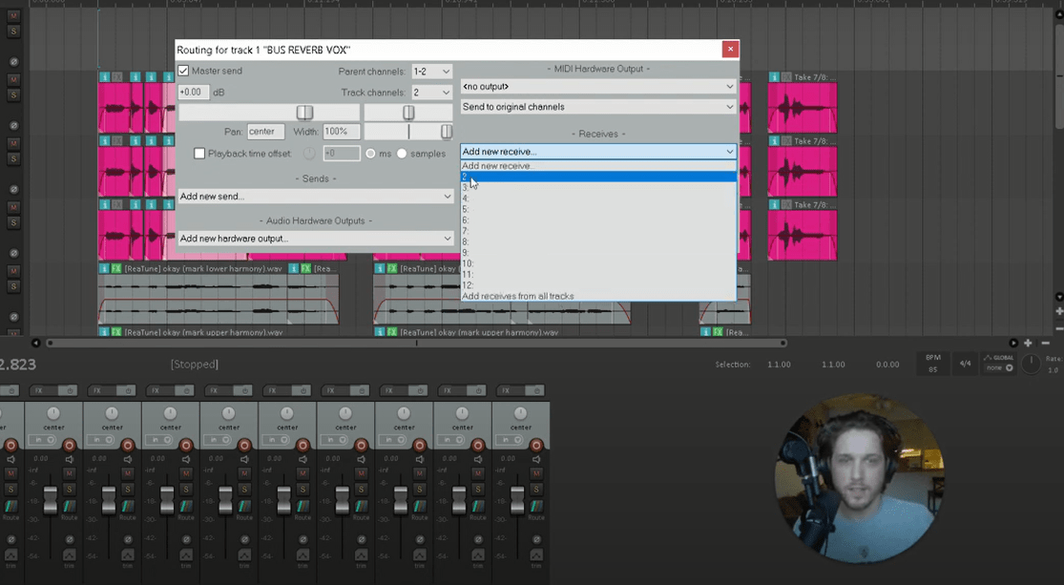Click the Pan center input field
The image size is (1064, 585).
pyautogui.click(x=265, y=132)
